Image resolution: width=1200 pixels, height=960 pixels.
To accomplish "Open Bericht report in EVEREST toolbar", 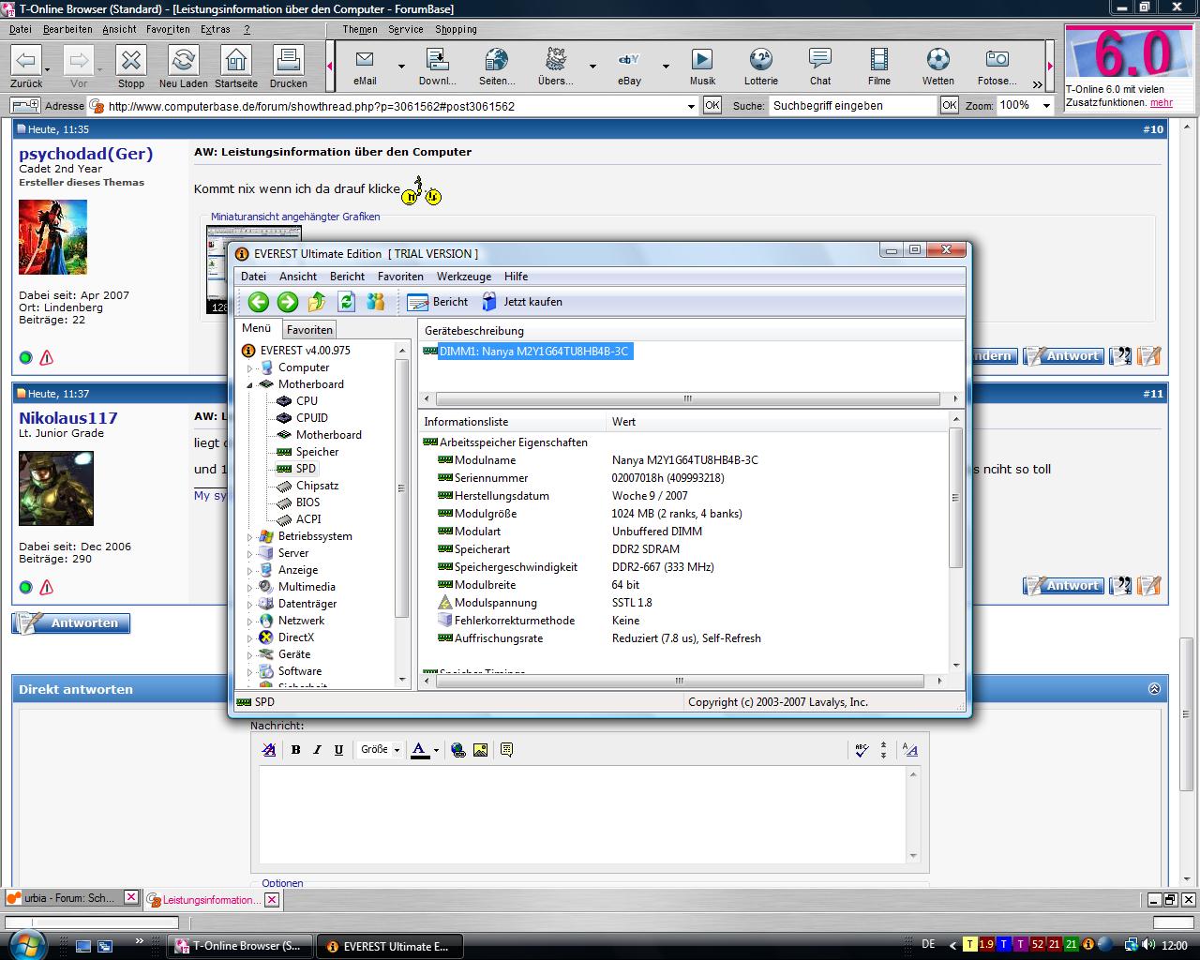I will (x=438, y=302).
